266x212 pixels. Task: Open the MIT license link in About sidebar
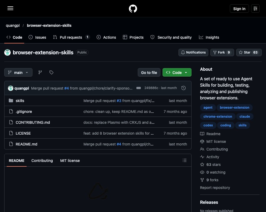[213, 142]
